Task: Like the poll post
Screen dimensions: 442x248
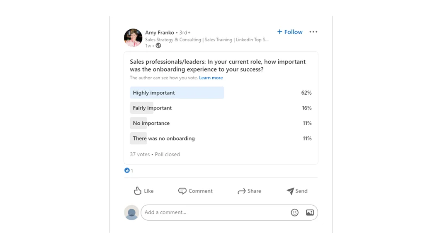Action: [144, 191]
